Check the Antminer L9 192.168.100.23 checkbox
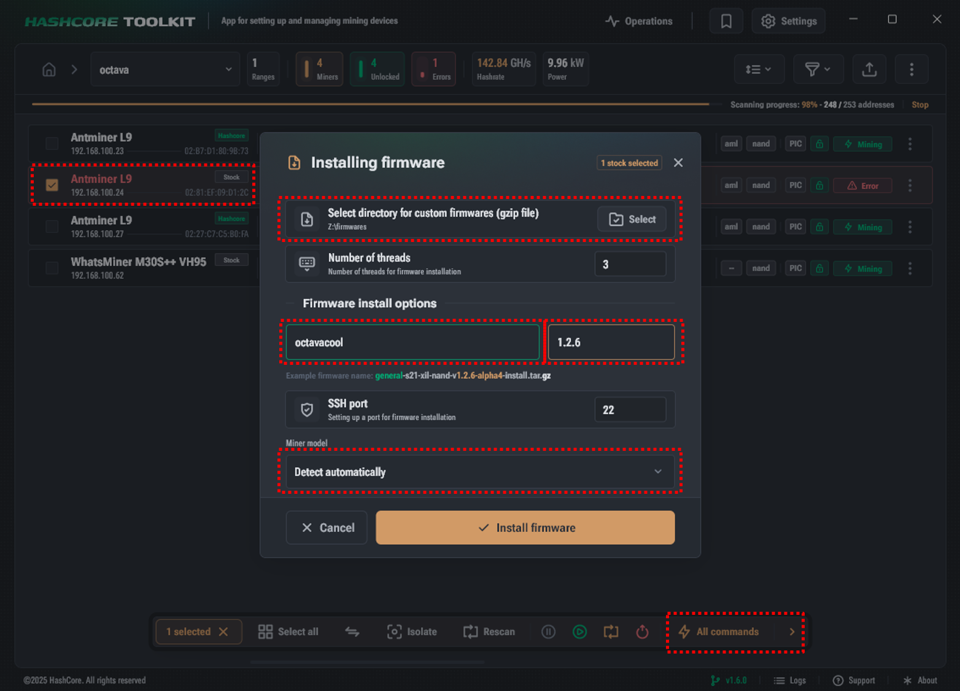This screenshot has width=960, height=691. tap(52, 144)
